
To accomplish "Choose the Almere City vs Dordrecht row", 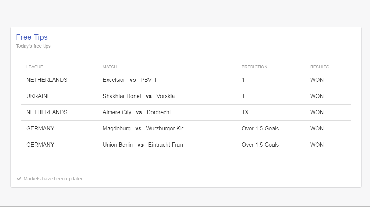I will click(186, 112).
